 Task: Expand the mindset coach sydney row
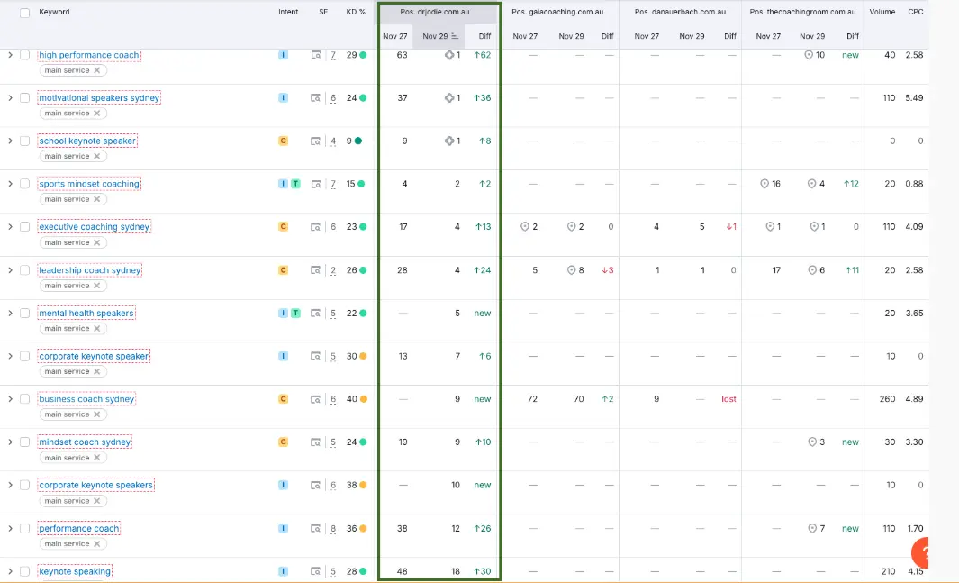(11, 442)
